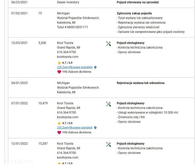Image resolution: width=196 pixels, height=166 pixels.
Task: Click the Pojazd oferowany na sprzedaż heading
Action: [138, 2]
